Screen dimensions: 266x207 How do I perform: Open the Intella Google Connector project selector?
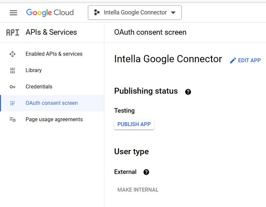(x=135, y=12)
